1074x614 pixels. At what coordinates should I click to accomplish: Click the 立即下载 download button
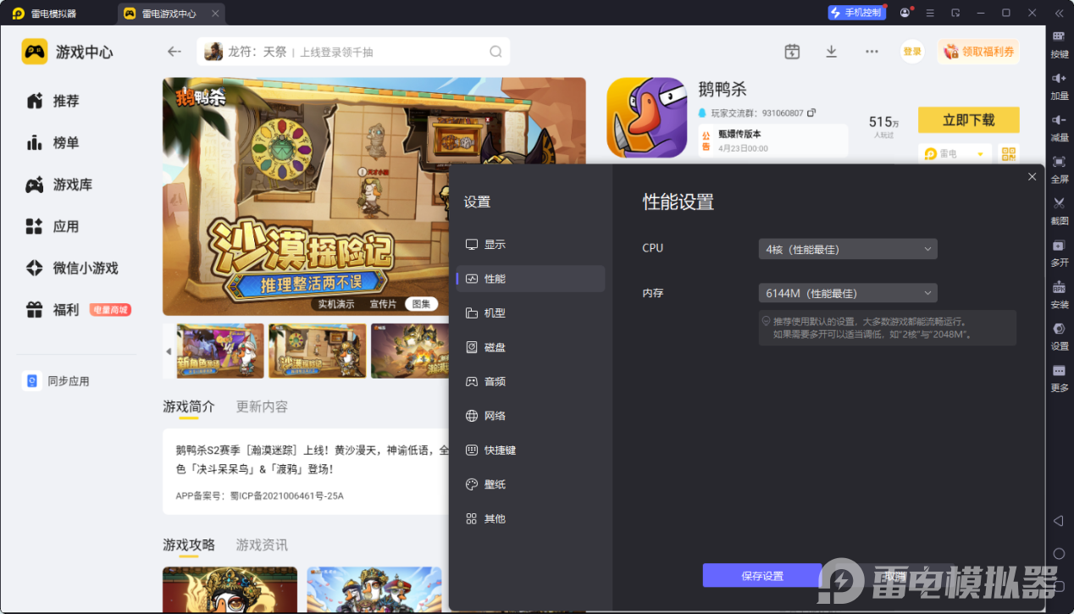(x=969, y=119)
